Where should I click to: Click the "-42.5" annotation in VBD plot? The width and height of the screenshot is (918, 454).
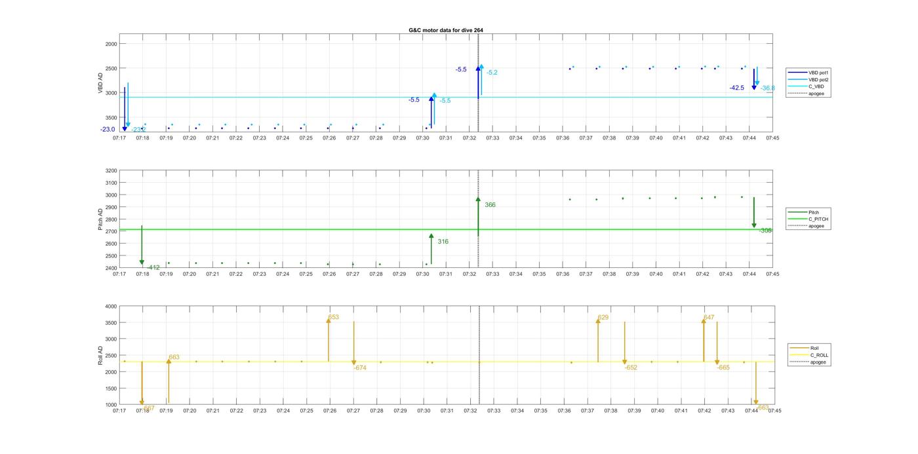(737, 88)
